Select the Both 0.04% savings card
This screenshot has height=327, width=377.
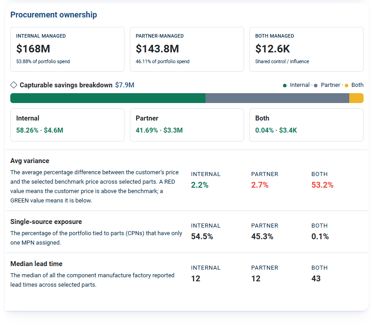tap(306, 125)
